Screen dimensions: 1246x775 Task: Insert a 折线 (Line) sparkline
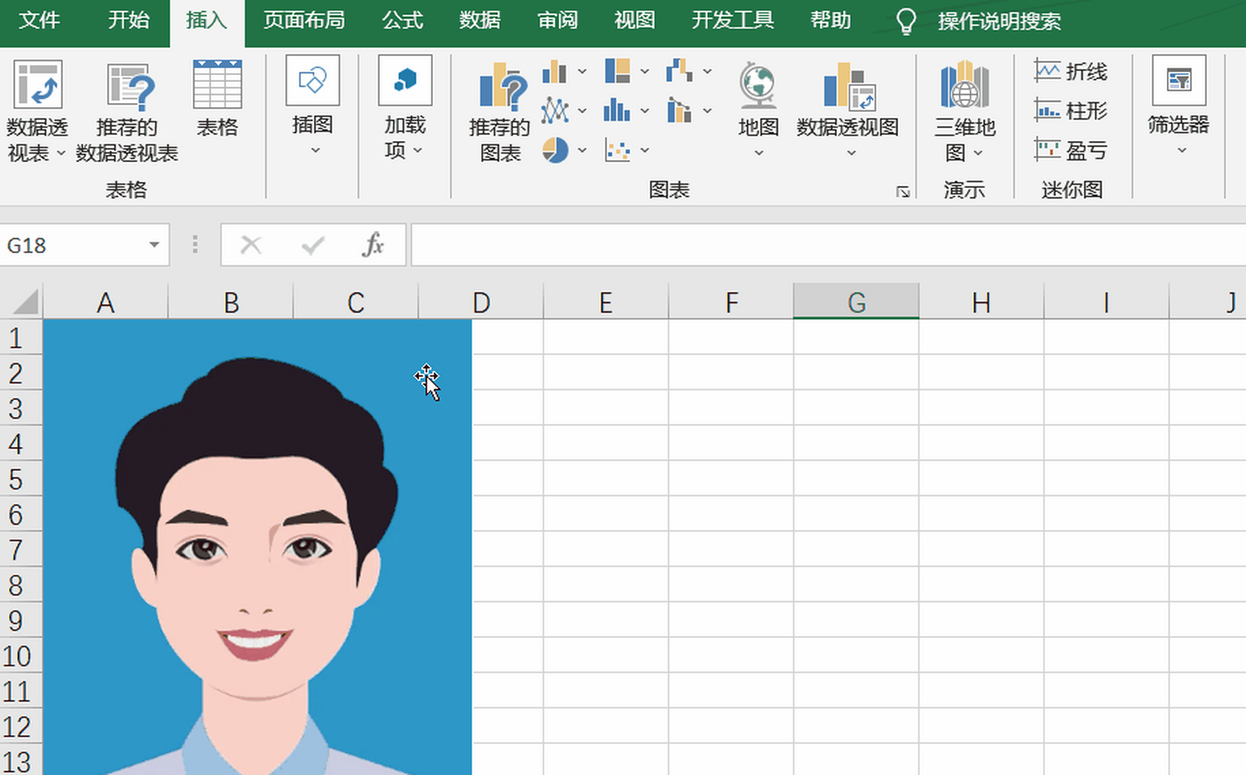(1071, 71)
